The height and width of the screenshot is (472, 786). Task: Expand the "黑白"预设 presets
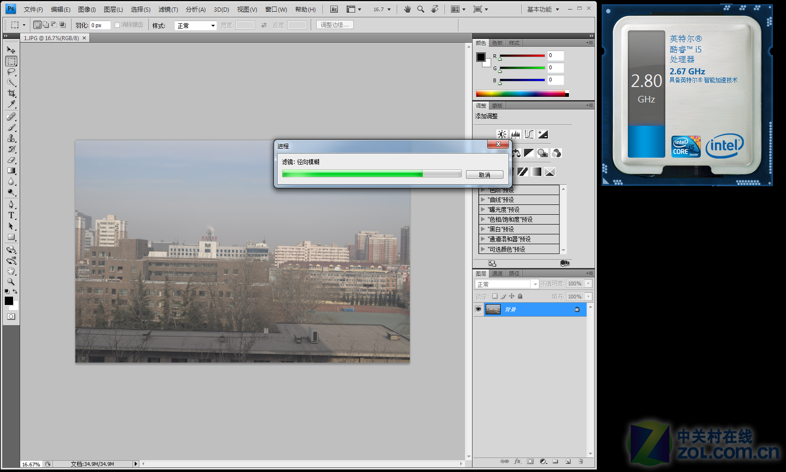[x=483, y=229]
